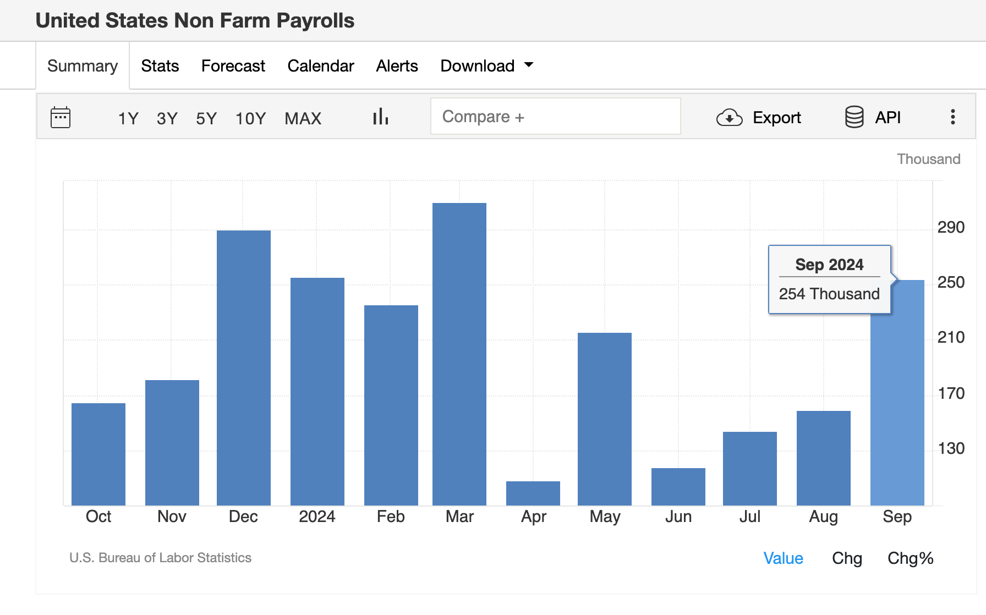The image size is (986, 615).
Task: Click the 130 axis label
Action: 951,448
